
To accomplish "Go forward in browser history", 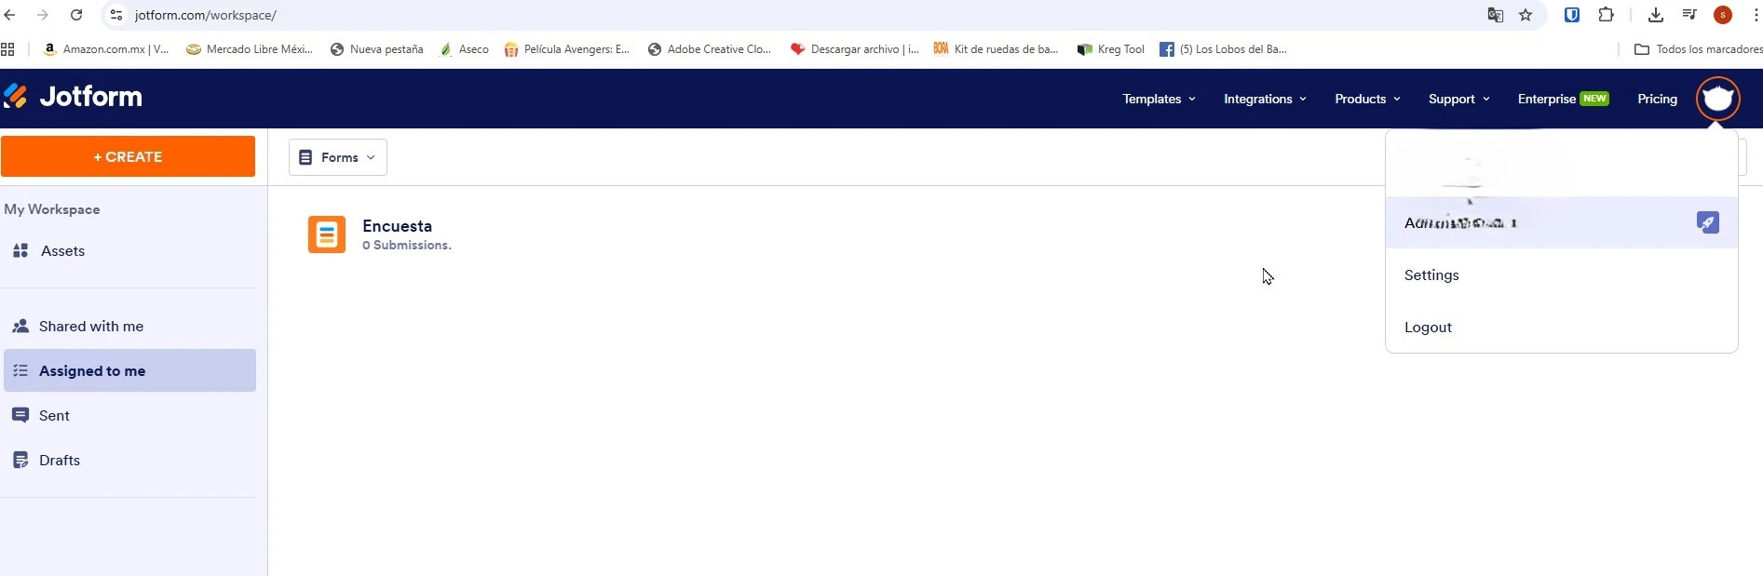I will 43,15.
